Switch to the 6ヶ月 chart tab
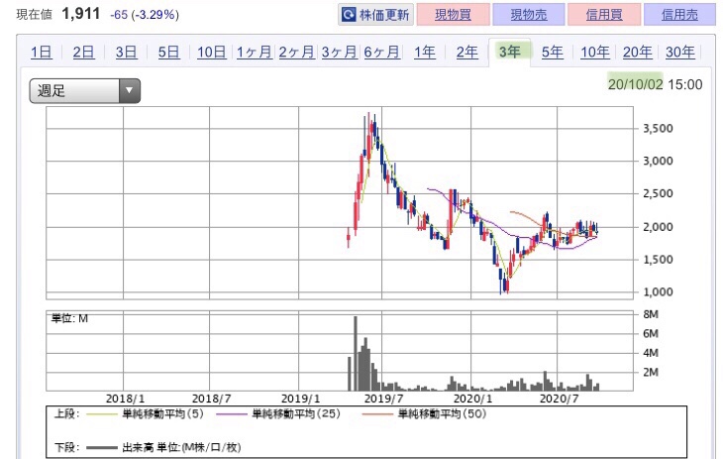The height and width of the screenshot is (459, 723). pos(381,52)
